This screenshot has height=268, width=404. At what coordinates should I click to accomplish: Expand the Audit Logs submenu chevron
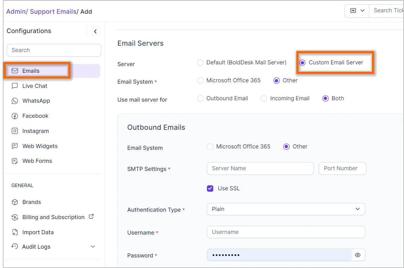point(93,247)
